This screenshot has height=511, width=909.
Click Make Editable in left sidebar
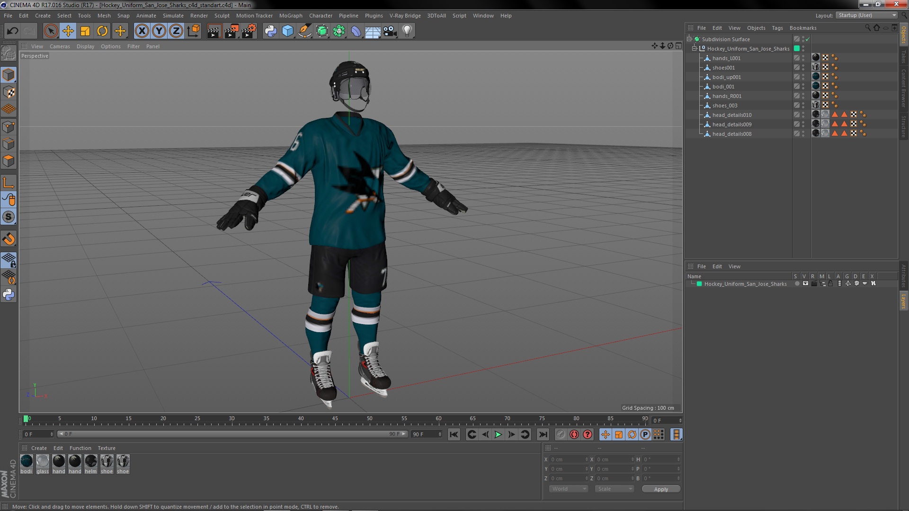pyautogui.click(x=9, y=53)
